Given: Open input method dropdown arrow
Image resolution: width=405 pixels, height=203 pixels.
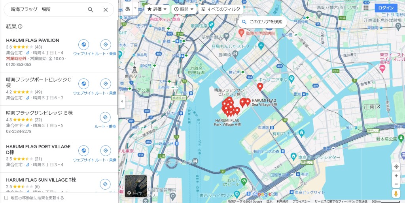Looking at the screenshot, I should 135,8.
